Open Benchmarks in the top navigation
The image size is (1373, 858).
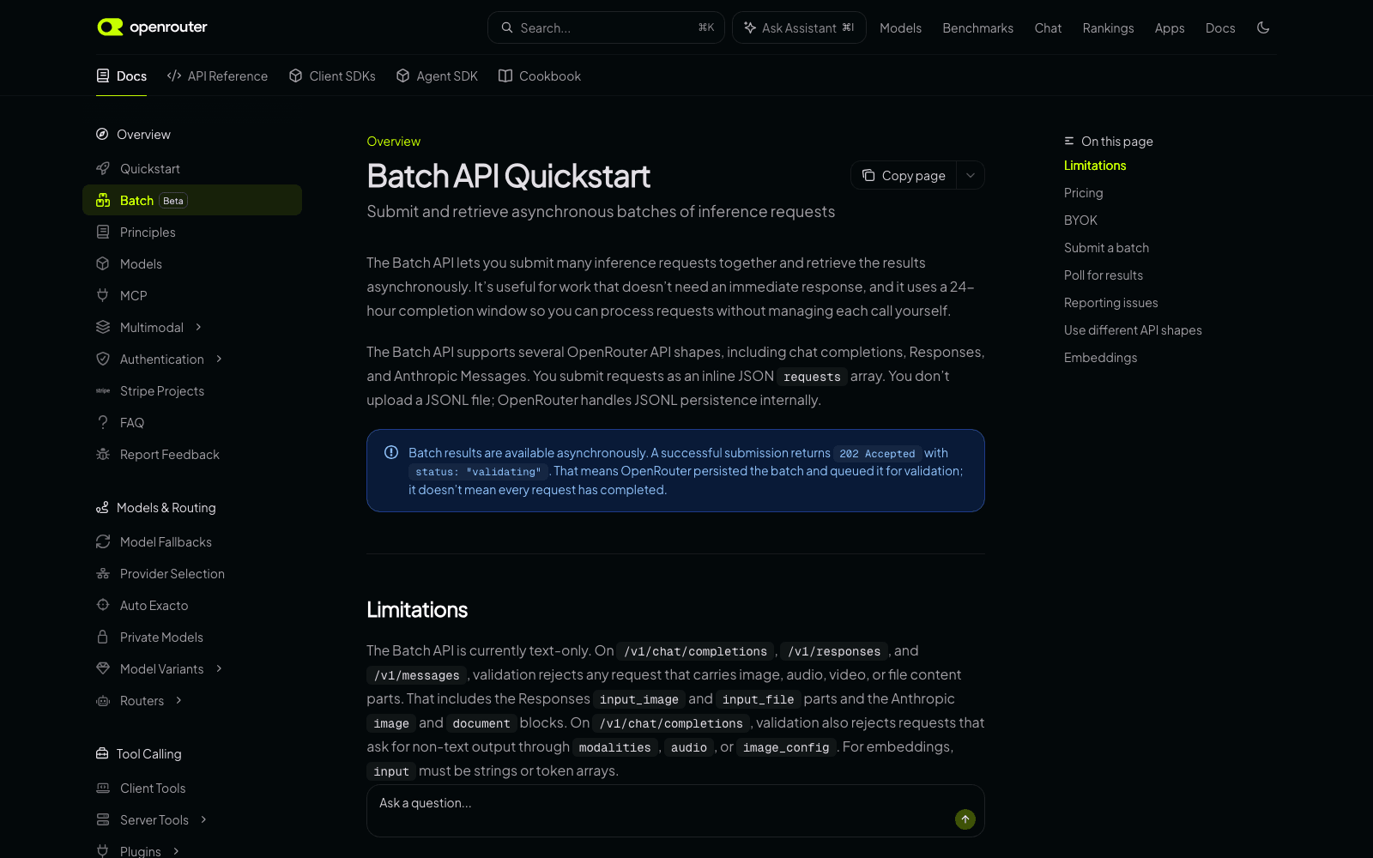pos(977,28)
